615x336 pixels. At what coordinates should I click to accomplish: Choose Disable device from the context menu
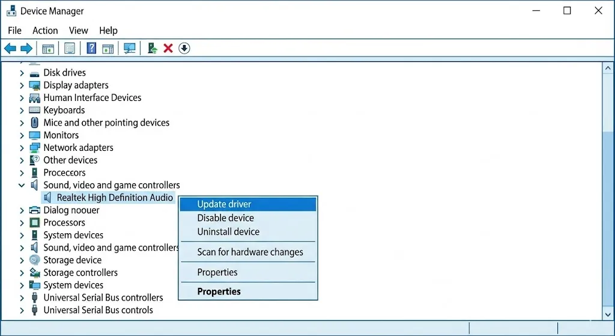pos(248,218)
